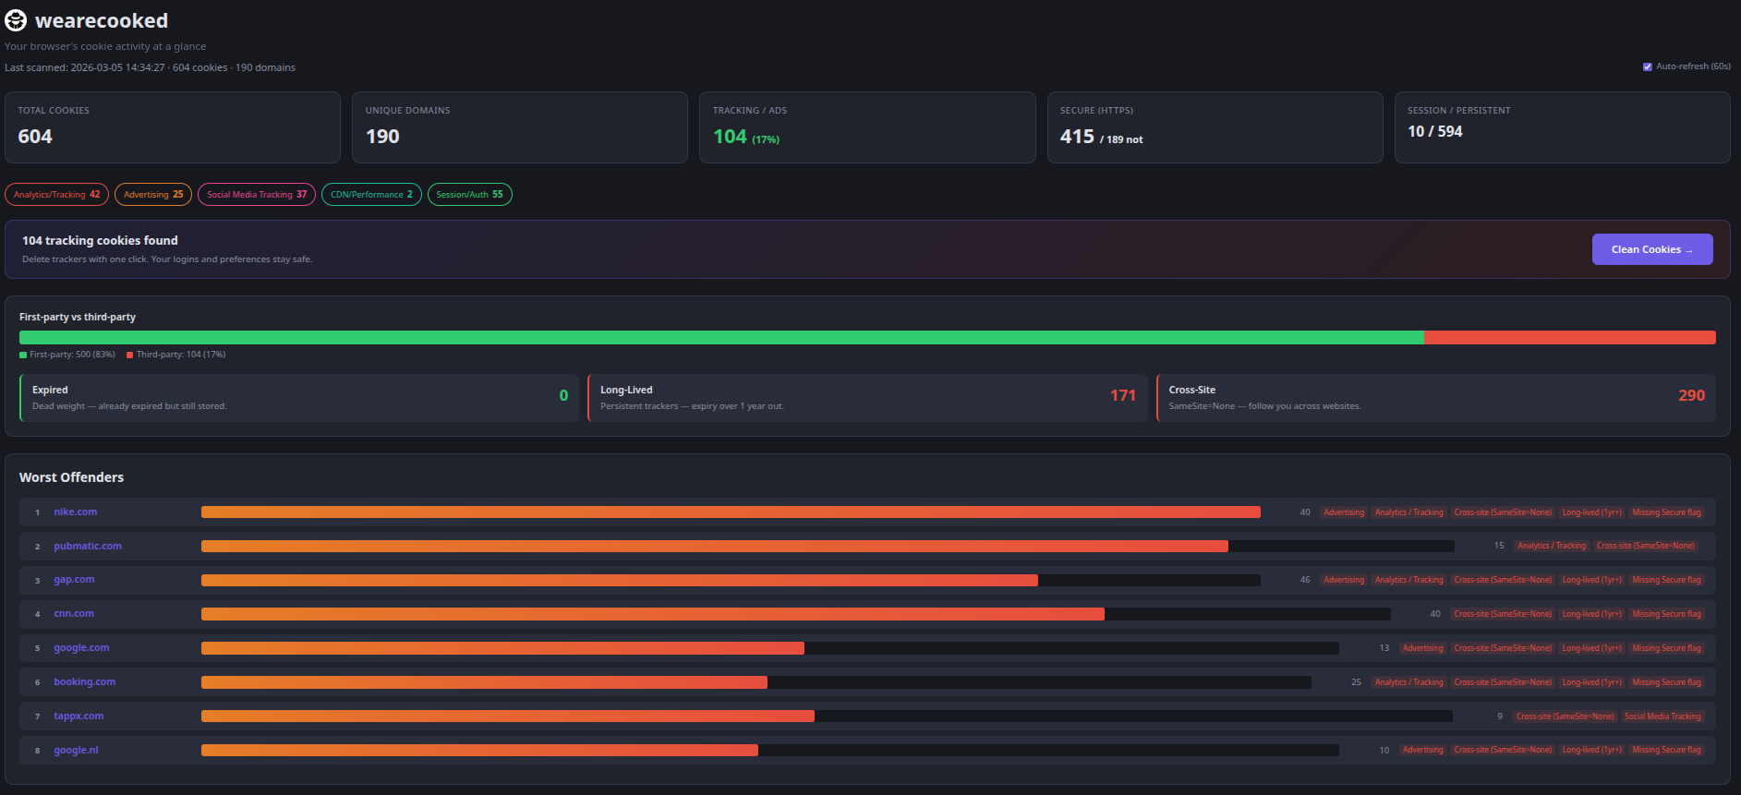
Task: Open the booking.com domain link
Action: [84, 682]
